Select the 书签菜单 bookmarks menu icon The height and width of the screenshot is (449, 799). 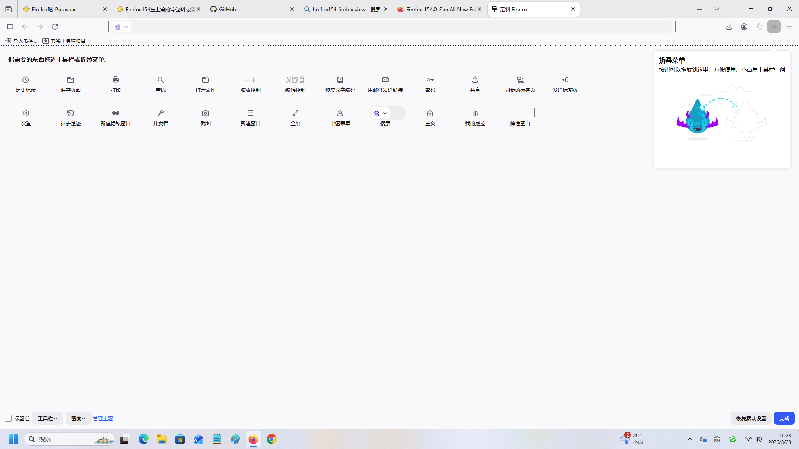coord(340,113)
